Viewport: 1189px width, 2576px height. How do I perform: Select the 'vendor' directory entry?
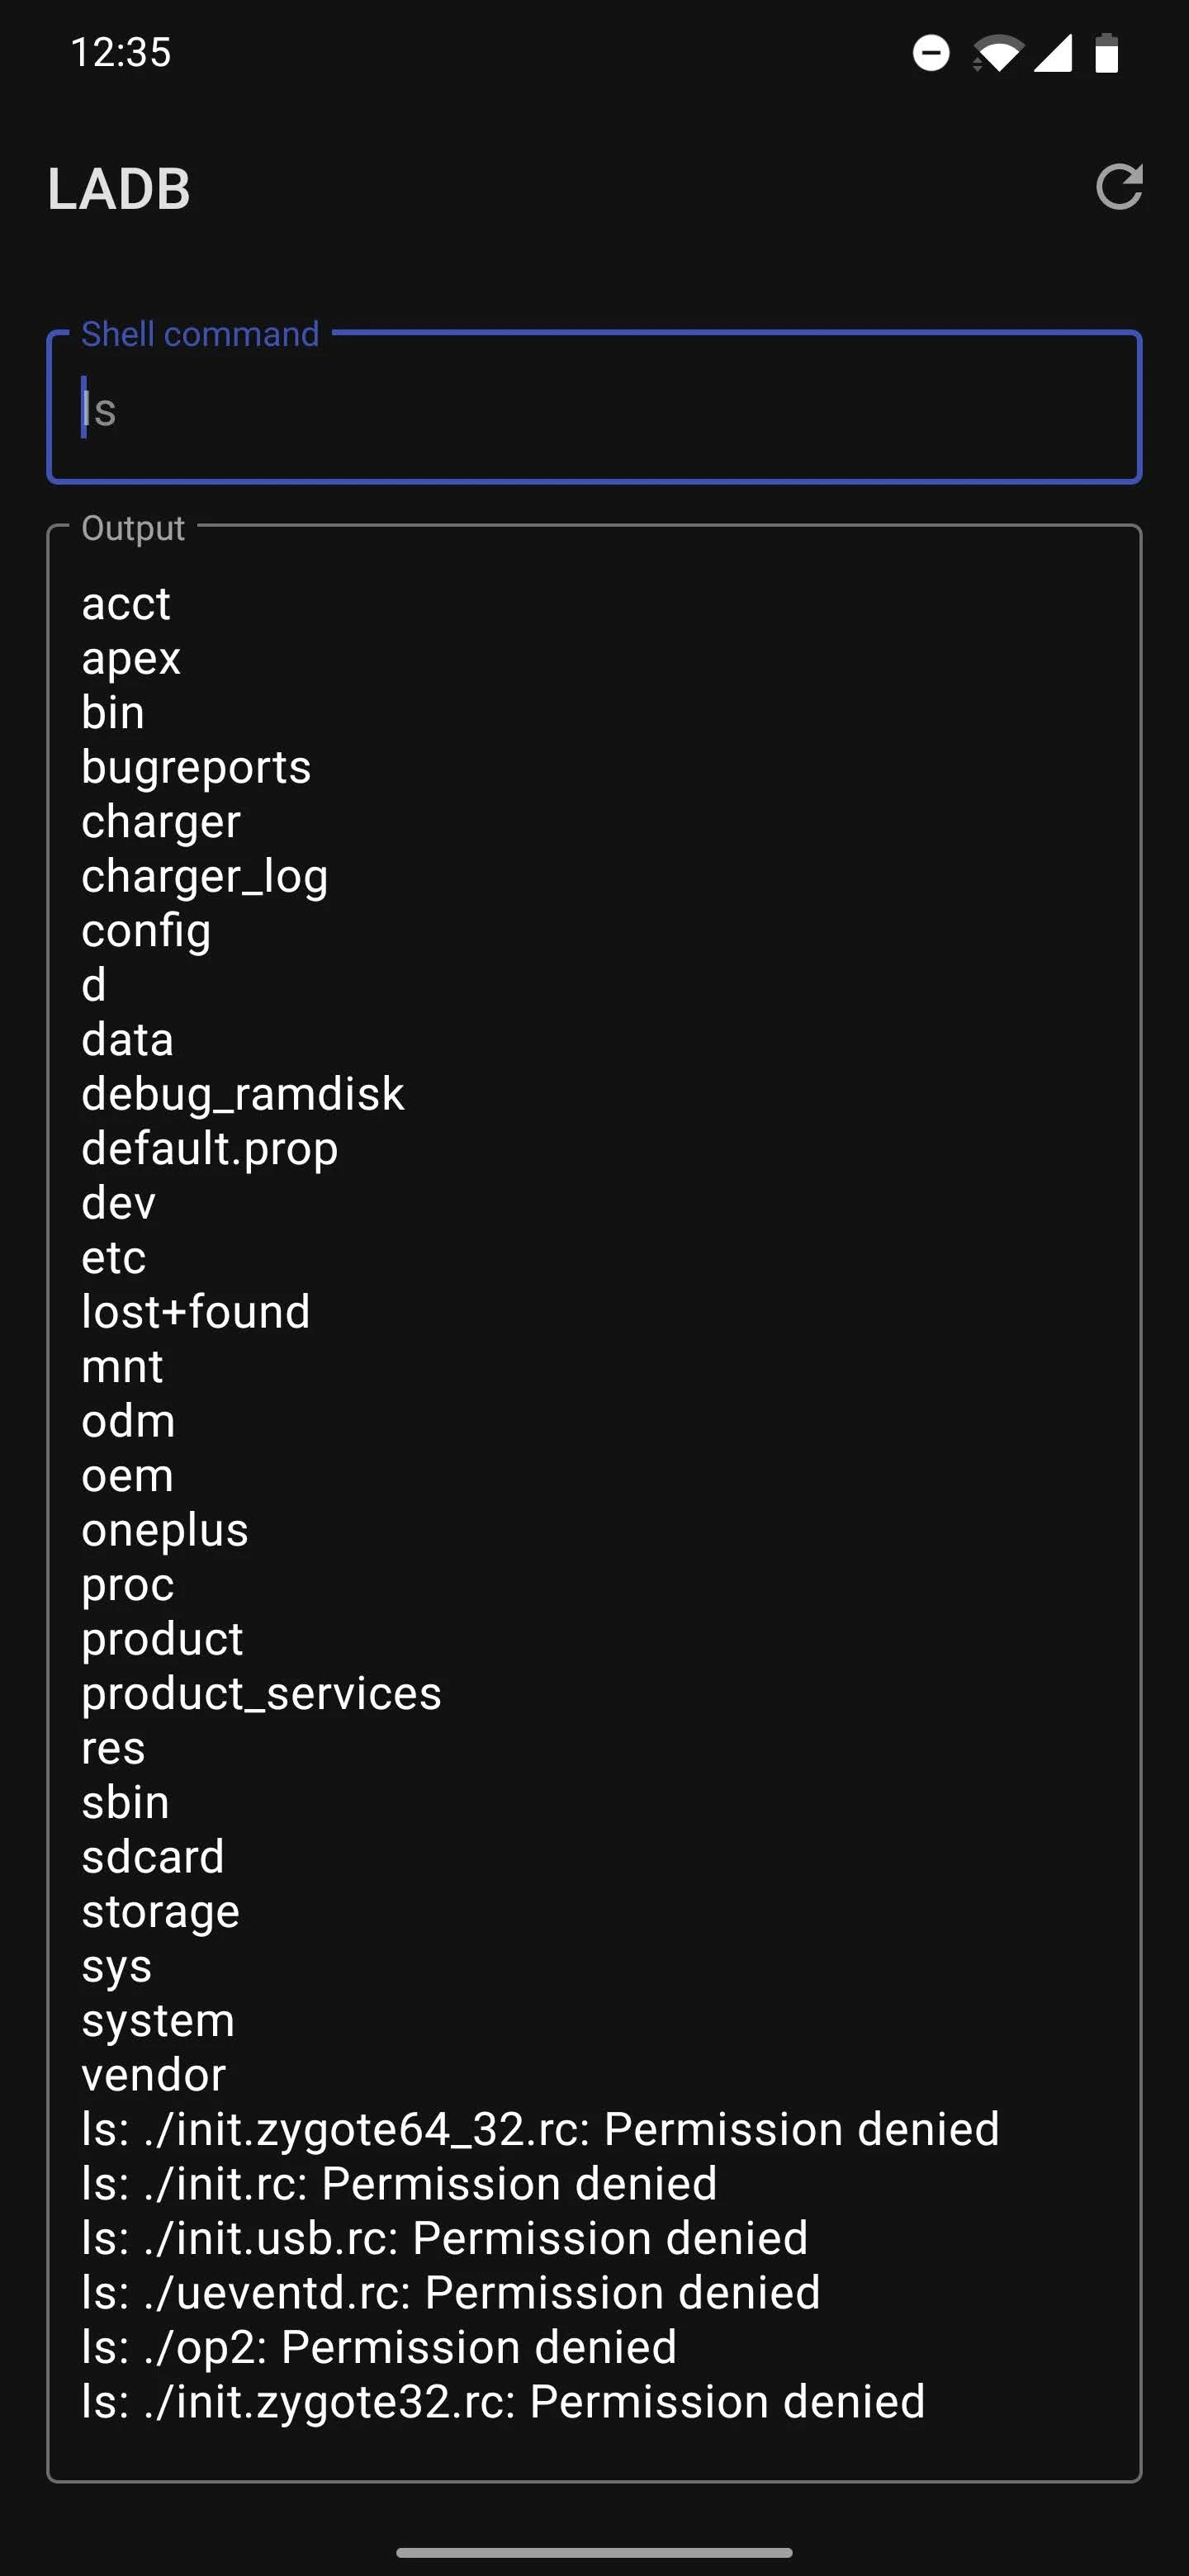click(x=153, y=2074)
